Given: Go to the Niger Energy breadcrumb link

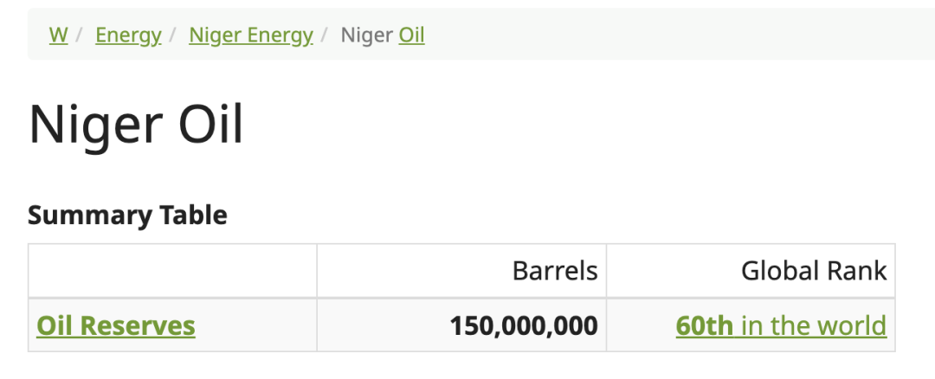Looking at the screenshot, I should click(250, 35).
